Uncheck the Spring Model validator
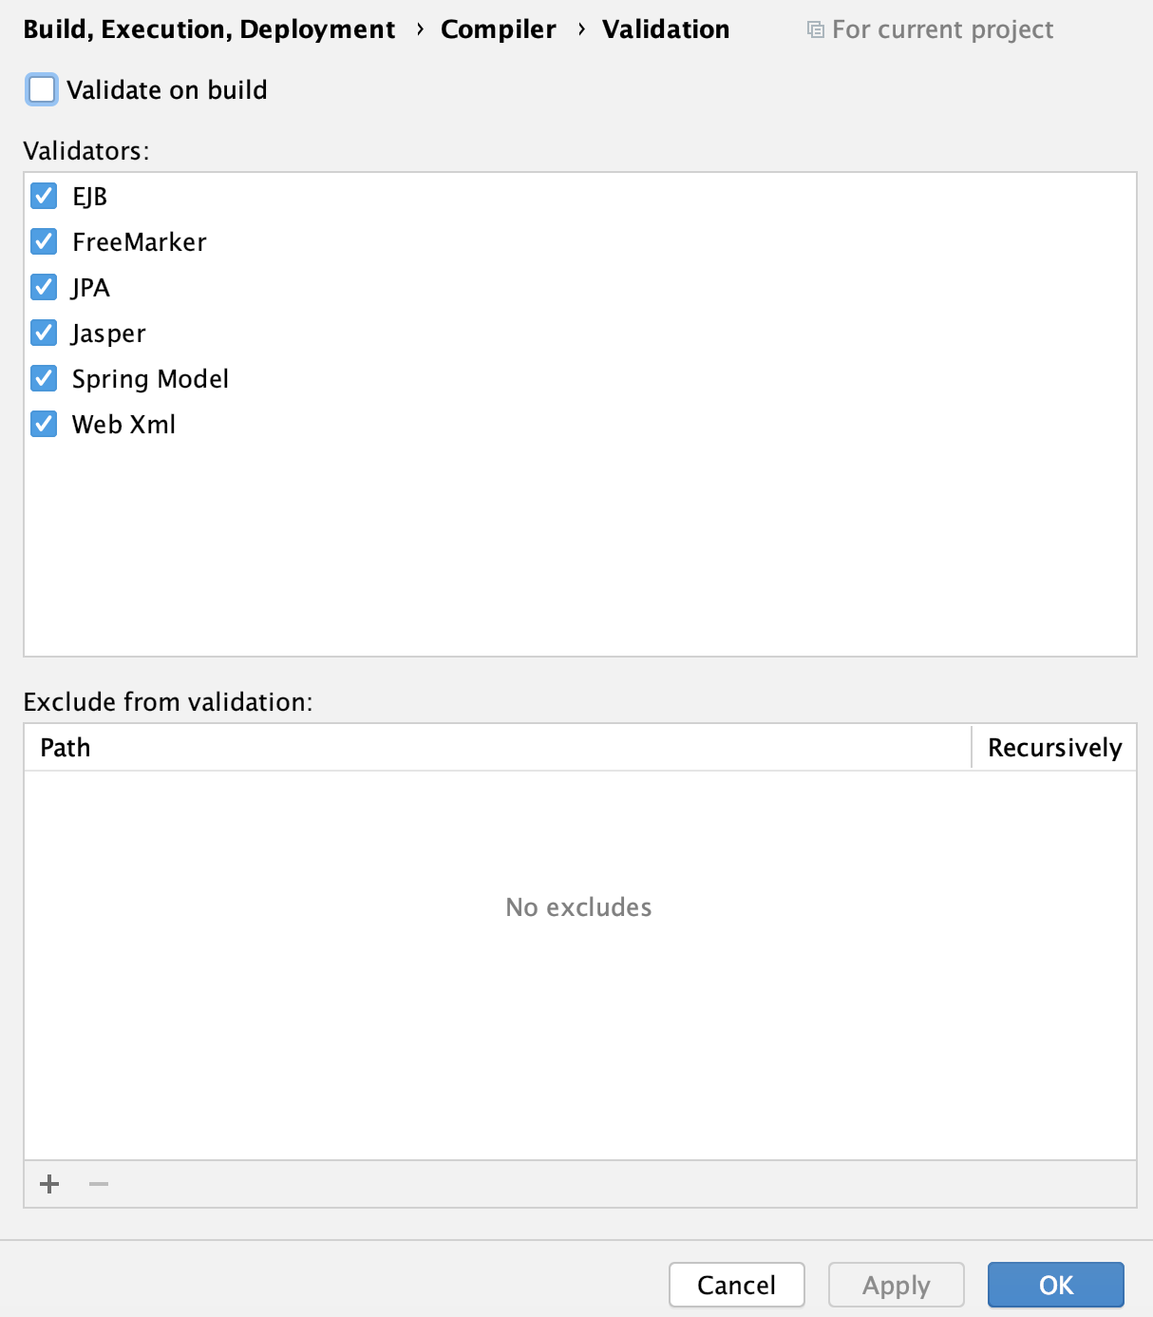 point(43,378)
